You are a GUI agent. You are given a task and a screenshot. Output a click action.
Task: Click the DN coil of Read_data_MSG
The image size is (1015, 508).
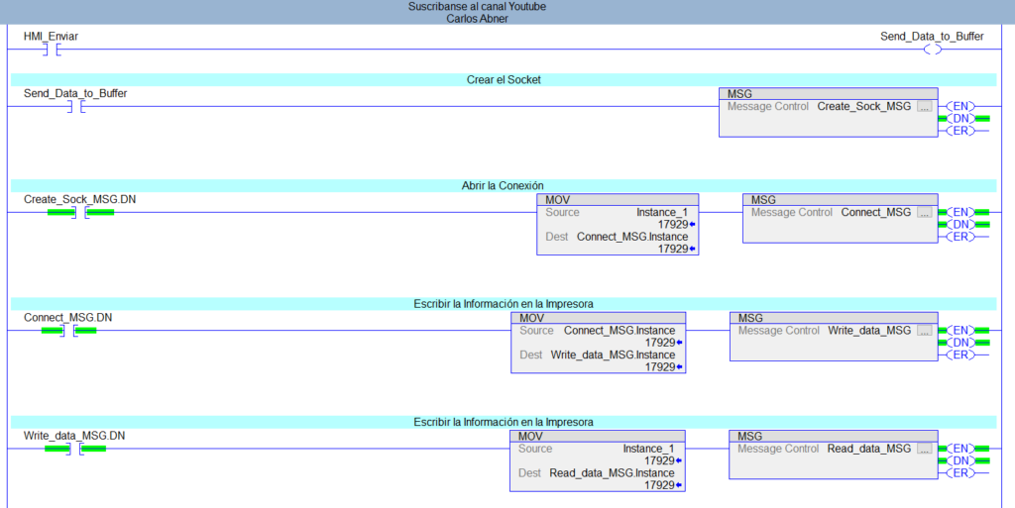[960, 460]
